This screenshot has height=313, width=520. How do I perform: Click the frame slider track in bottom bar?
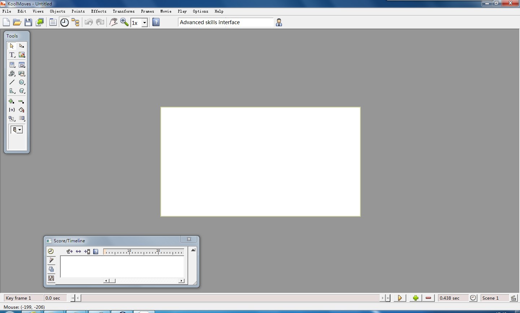(x=230, y=298)
